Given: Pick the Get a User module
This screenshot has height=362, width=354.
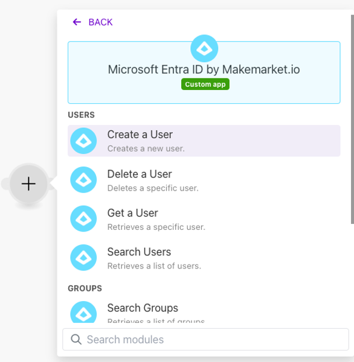Looking at the screenshot, I should tap(204, 218).
